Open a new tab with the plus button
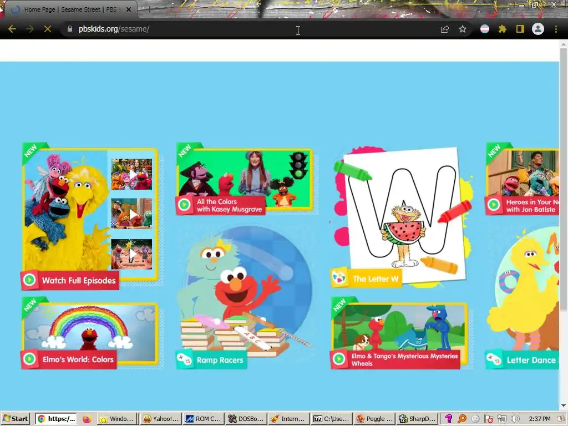Viewport: 568px width, 426px height. tap(149, 9)
